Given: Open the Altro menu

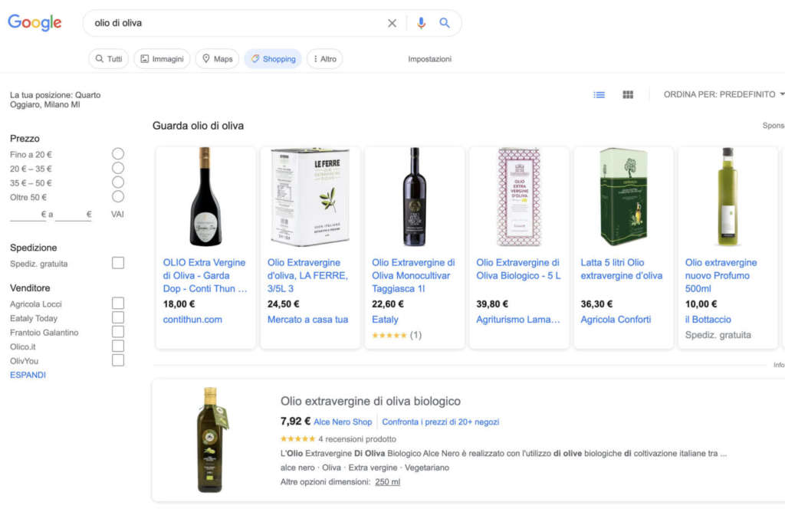Looking at the screenshot, I should click(x=324, y=58).
